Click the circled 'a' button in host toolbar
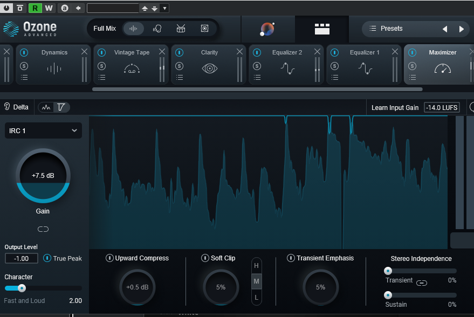 [x=64, y=8]
